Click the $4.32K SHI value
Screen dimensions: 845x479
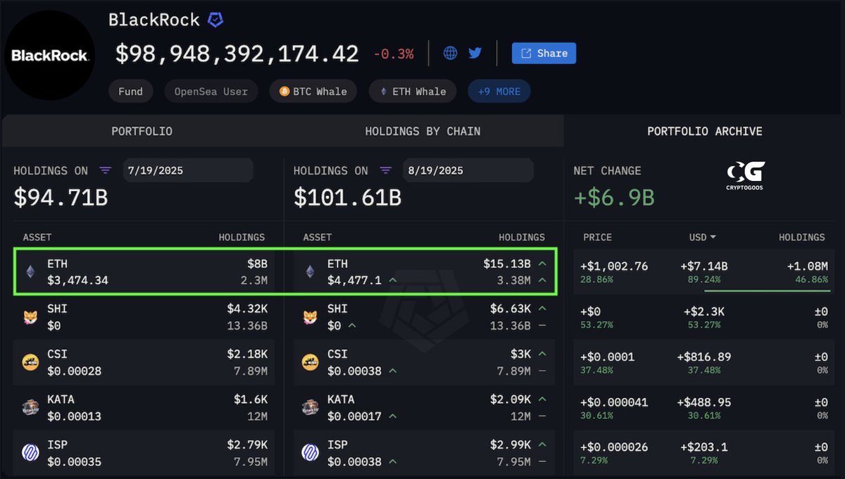pos(247,309)
